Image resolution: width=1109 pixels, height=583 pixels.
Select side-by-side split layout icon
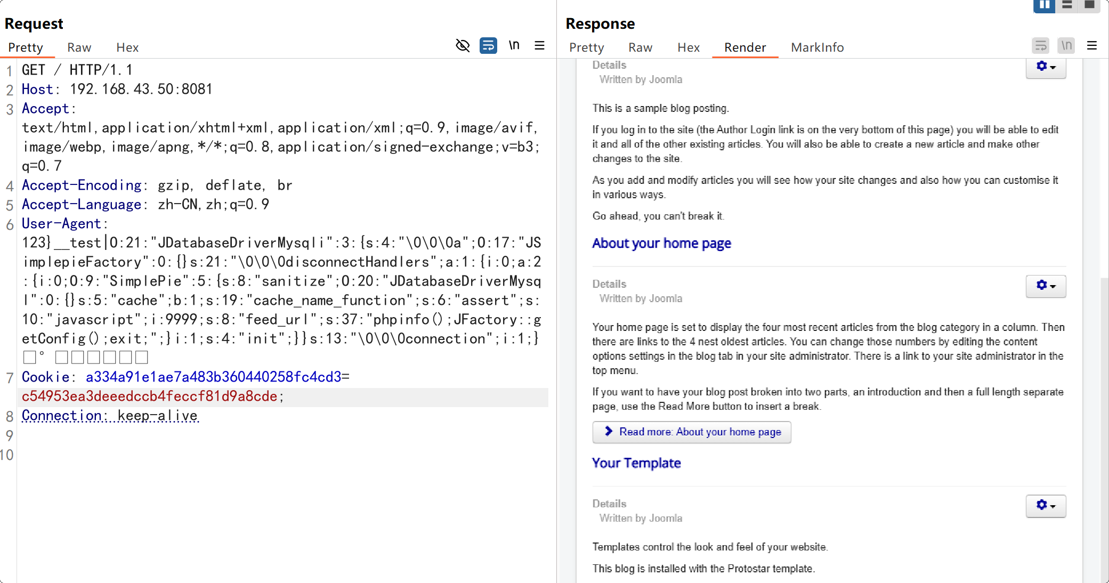(1044, 5)
